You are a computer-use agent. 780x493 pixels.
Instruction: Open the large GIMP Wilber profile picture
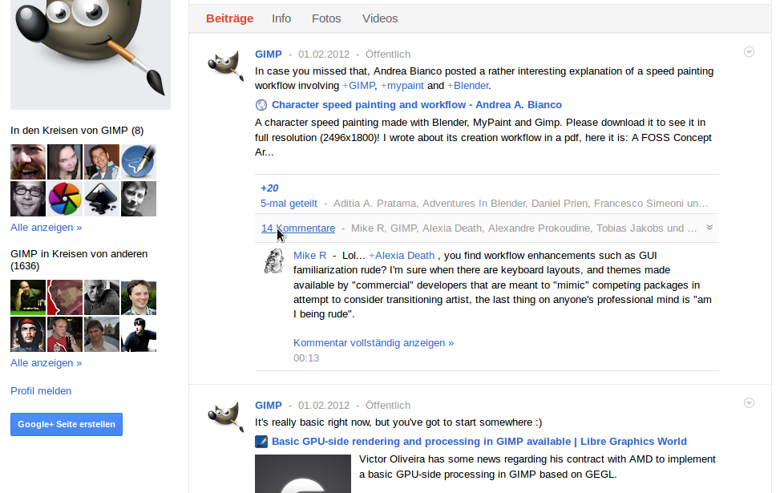pos(91,55)
